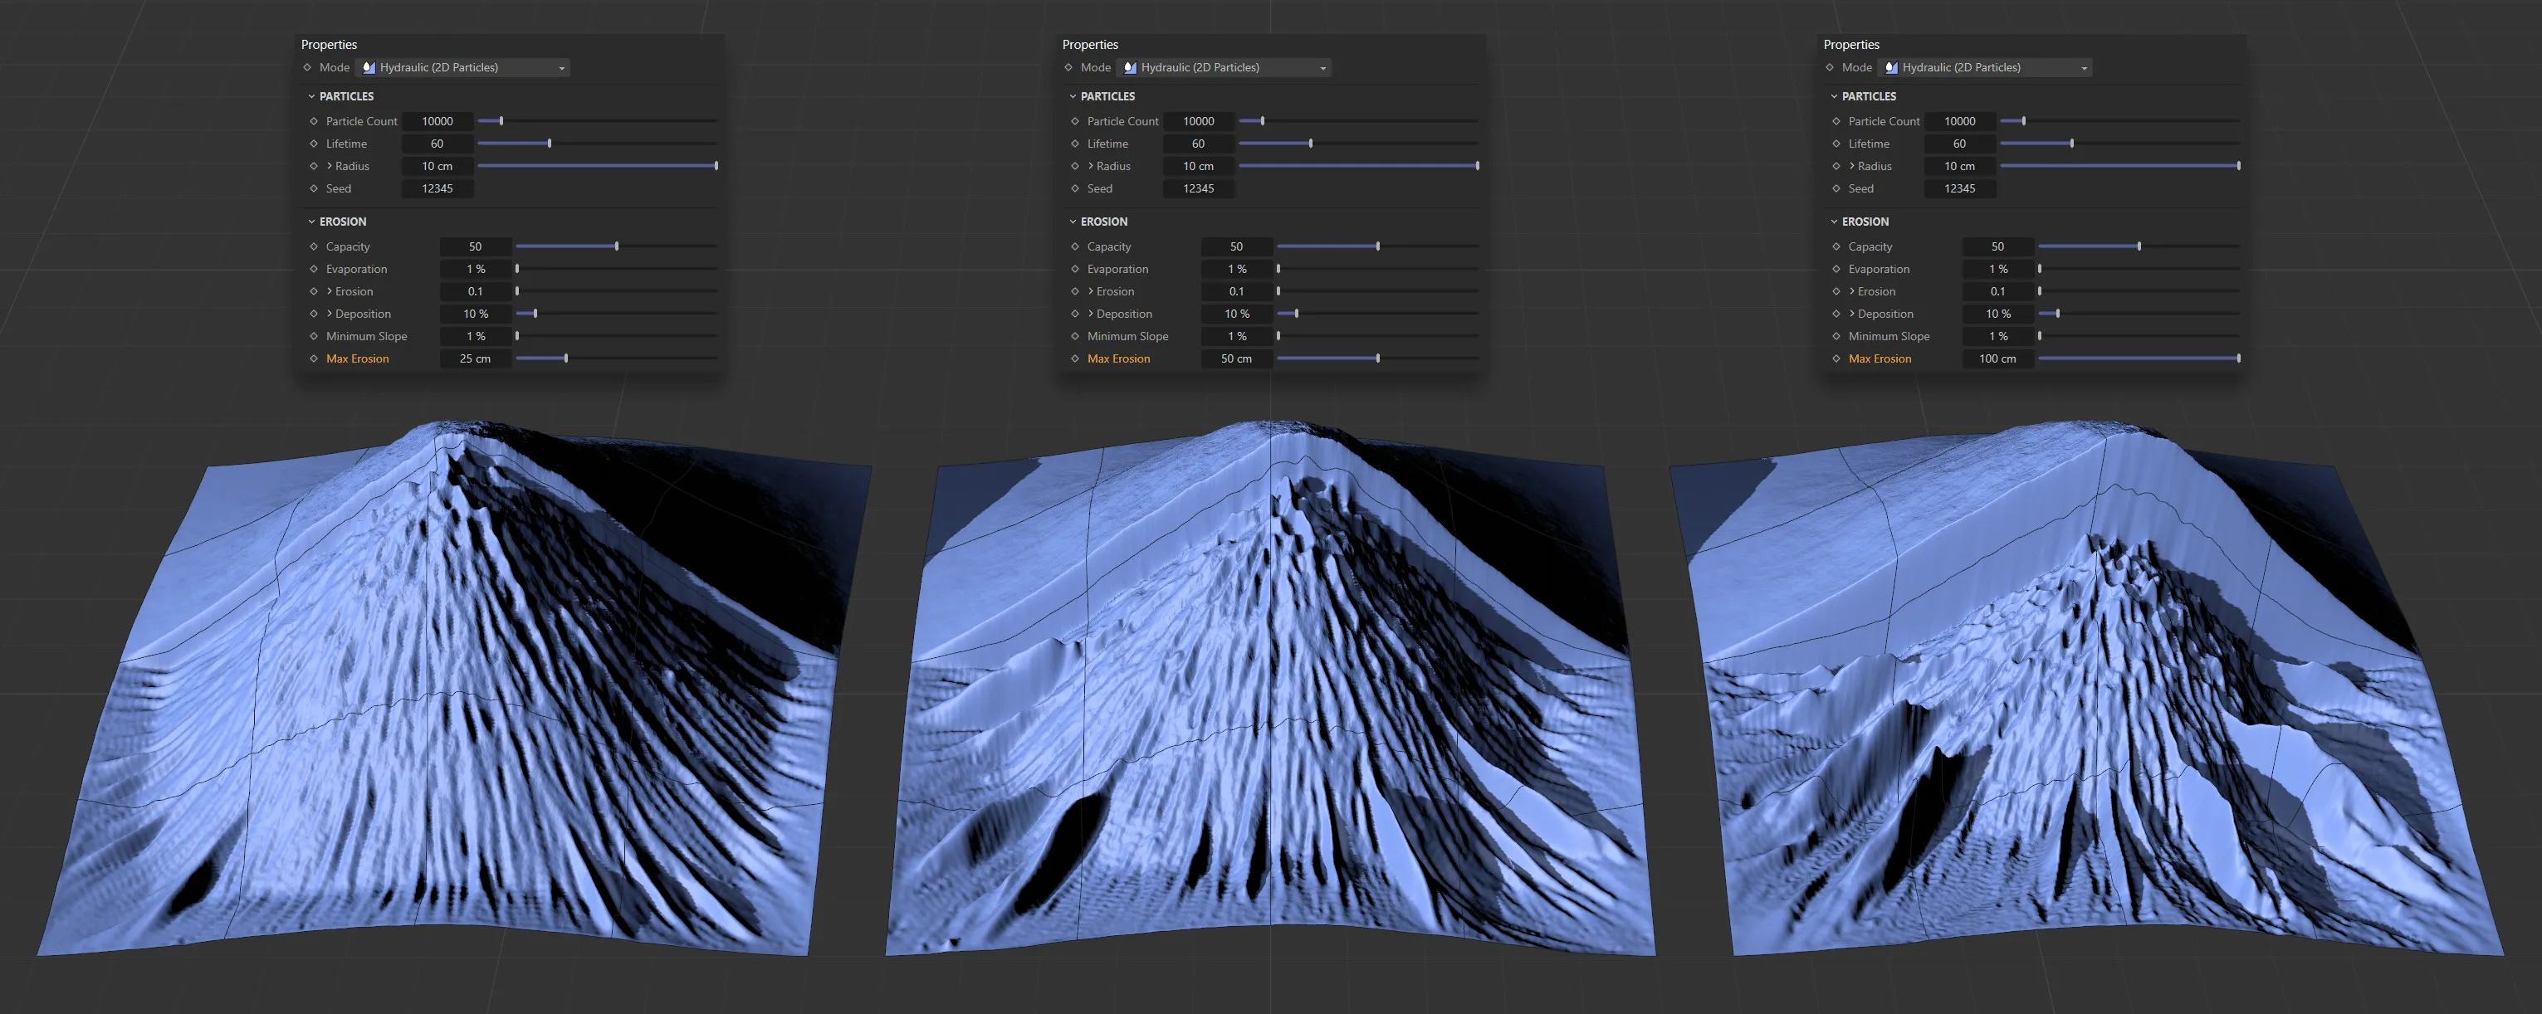Click the keyframe diamond beside Seed, middle panel

[x=1074, y=188]
